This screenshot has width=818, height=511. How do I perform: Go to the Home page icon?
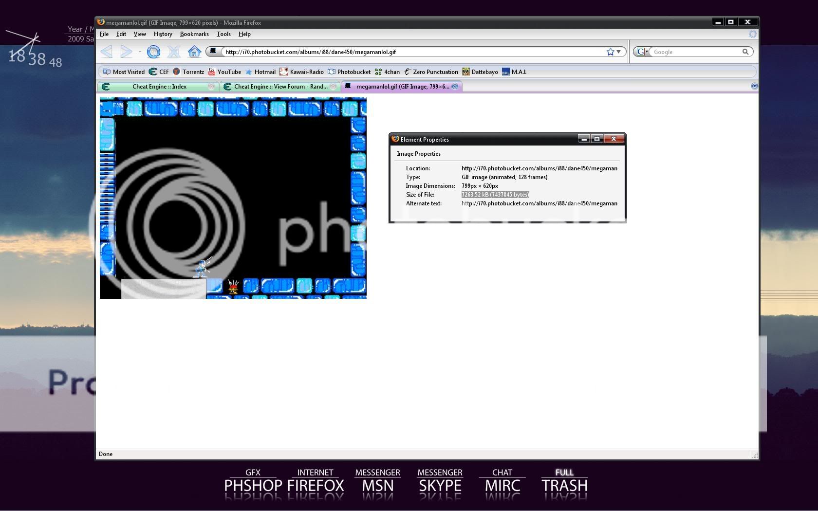click(x=194, y=52)
